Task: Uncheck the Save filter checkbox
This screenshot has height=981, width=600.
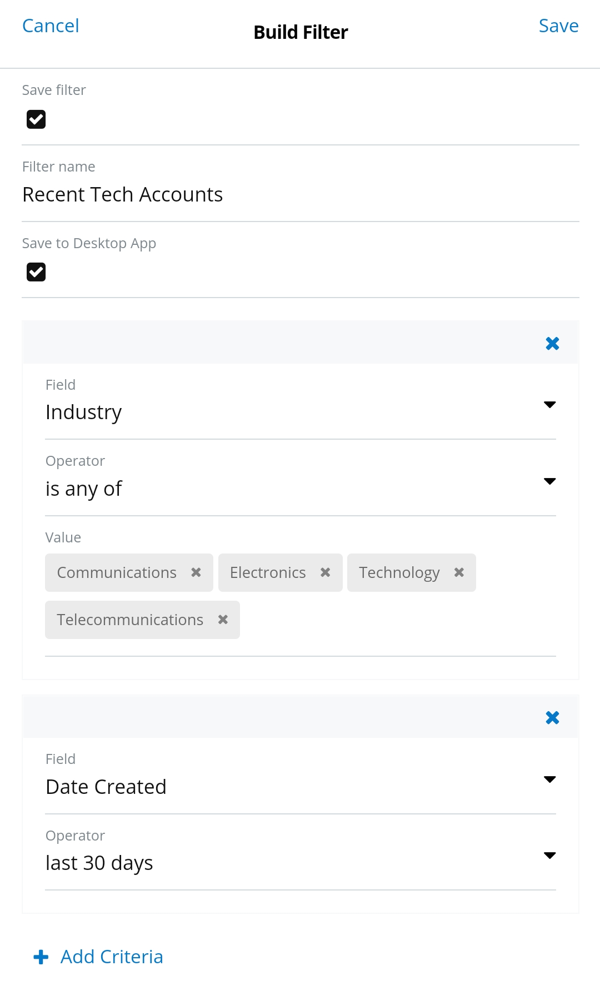Action: 36,119
